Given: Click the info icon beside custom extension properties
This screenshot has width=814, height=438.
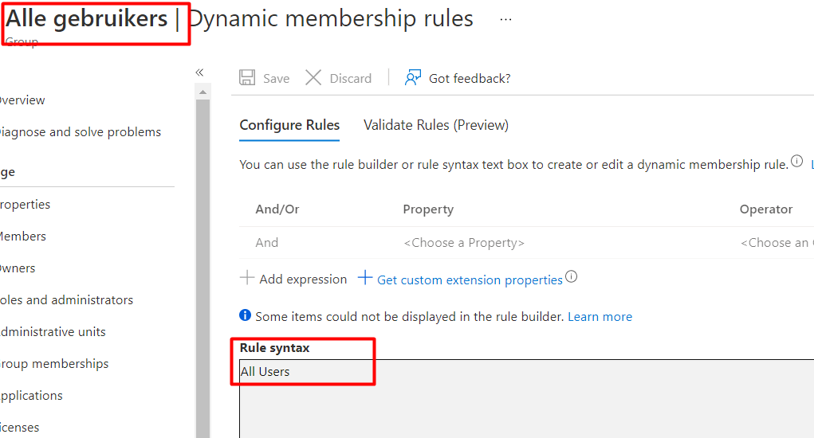Looking at the screenshot, I should pos(571,278).
